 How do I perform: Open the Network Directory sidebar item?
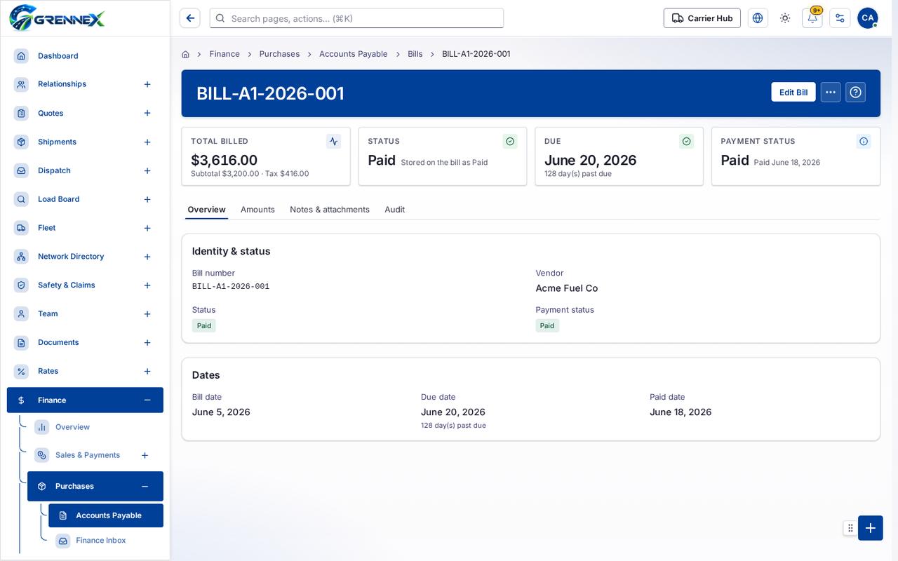[x=71, y=257]
